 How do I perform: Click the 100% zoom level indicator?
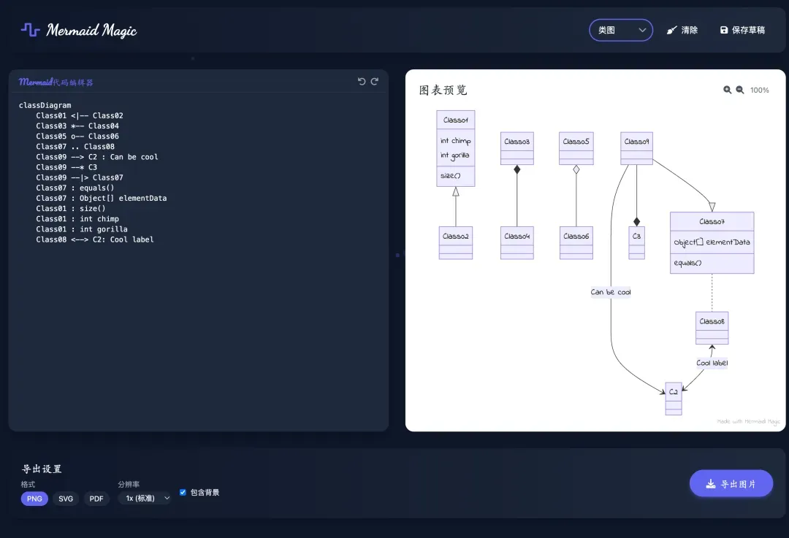(x=759, y=90)
